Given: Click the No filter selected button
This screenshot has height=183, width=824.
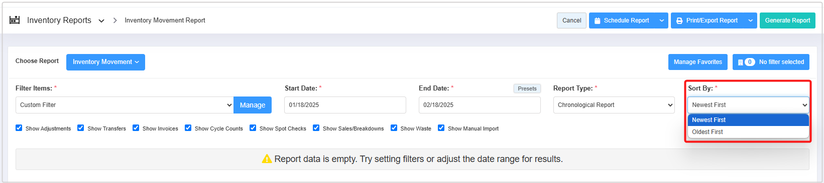Looking at the screenshot, I should tap(771, 62).
